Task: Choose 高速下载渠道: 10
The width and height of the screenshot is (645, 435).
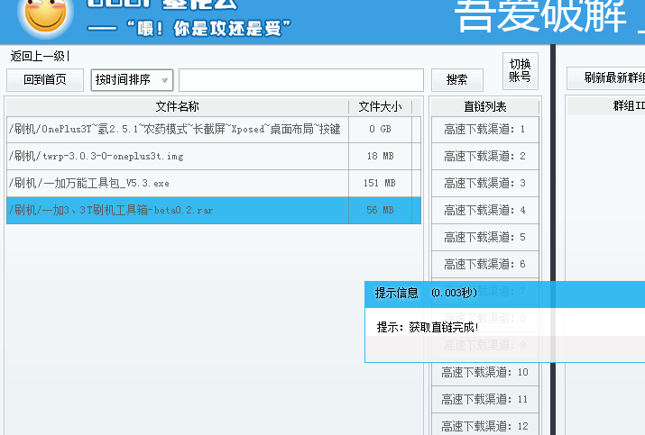Action: (485, 373)
